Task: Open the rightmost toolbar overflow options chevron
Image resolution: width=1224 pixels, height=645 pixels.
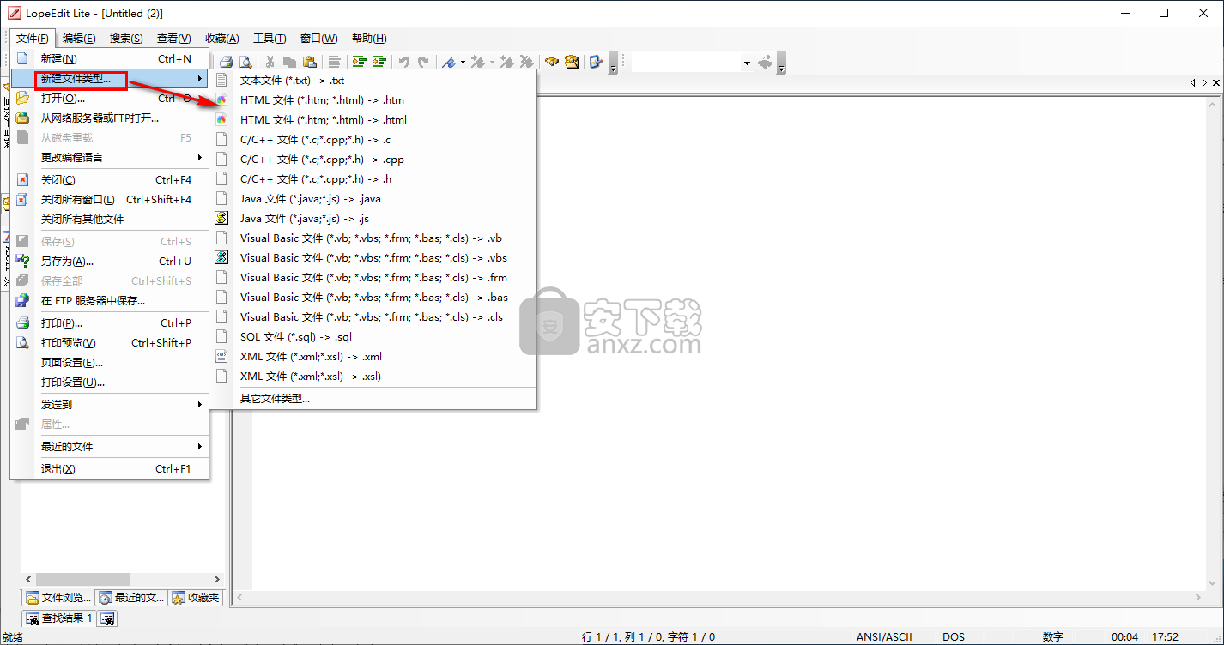Action: pyautogui.click(x=781, y=63)
